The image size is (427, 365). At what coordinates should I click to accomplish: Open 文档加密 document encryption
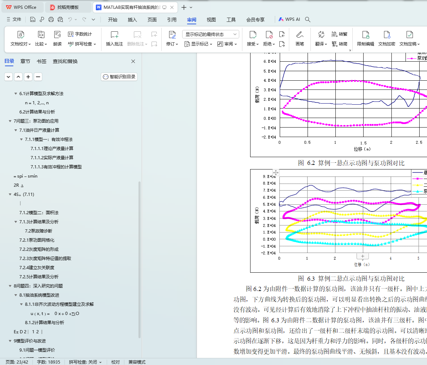coord(387,38)
